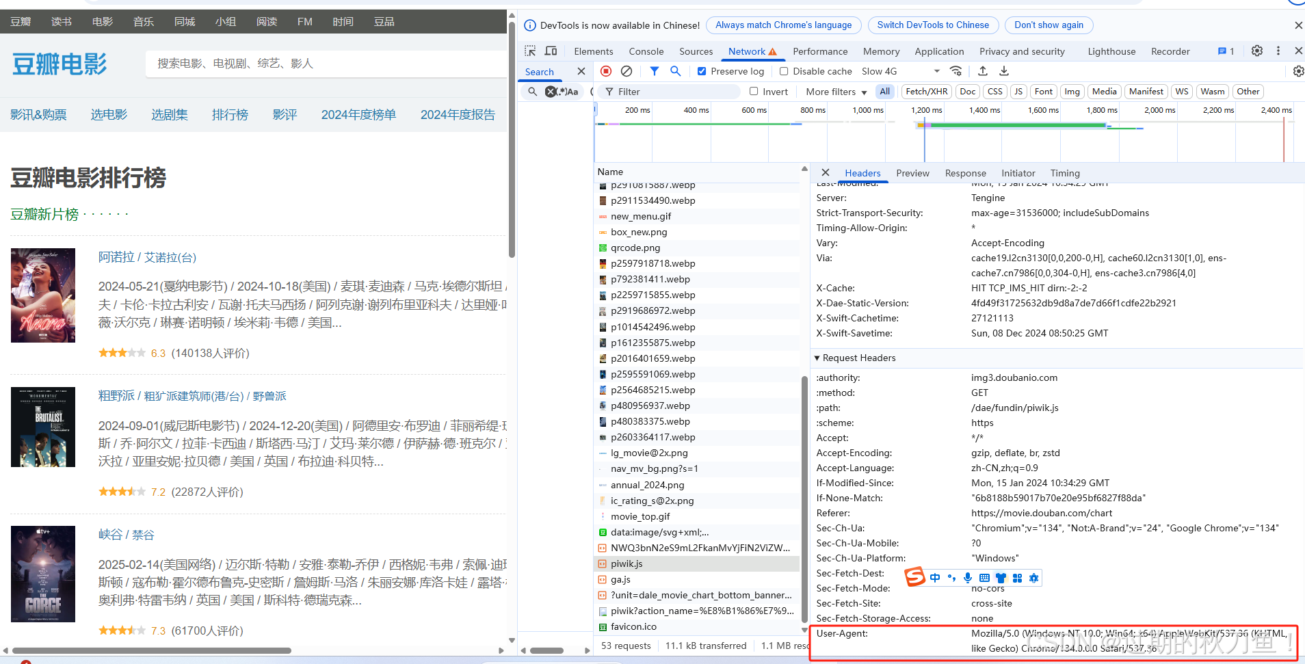Click Sogou microphone voice input icon
Image resolution: width=1305 pixels, height=664 pixels.
pos(968,578)
